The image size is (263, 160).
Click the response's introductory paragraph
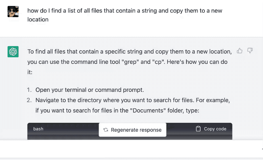click(x=130, y=62)
